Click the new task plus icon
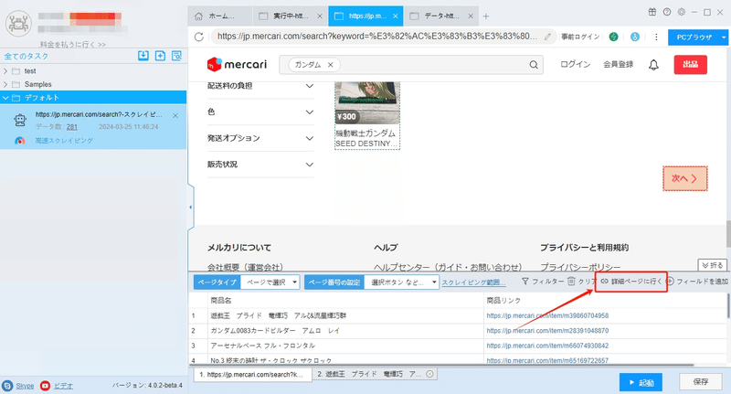The height and width of the screenshot is (394, 731). [160, 56]
